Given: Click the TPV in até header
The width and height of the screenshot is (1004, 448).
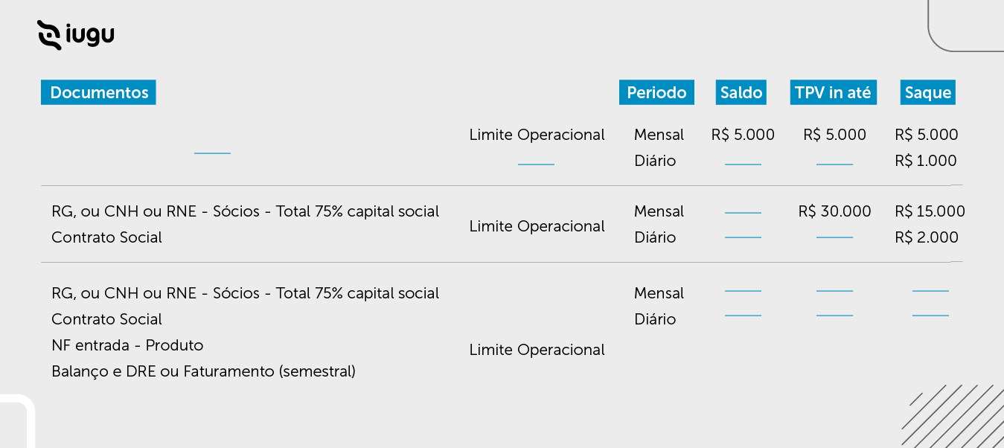Looking at the screenshot, I should click(x=833, y=92).
